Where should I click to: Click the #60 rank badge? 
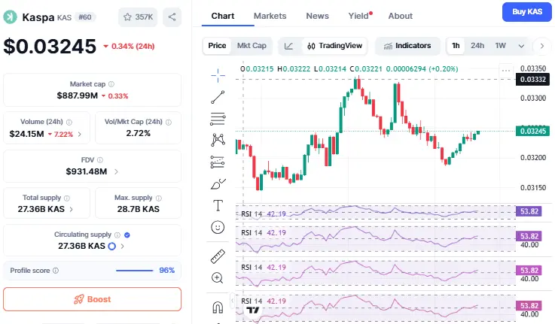pos(85,17)
